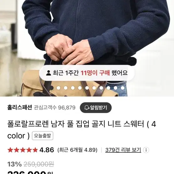Tap the 최근 1주간 11명이 구매 banner
This screenshot has height=174, width=174.
coord(87,73)
